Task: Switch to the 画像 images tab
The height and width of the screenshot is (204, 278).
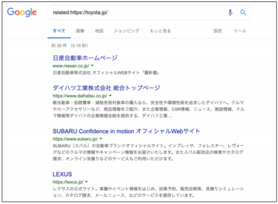Action: (x=80, y=31)
